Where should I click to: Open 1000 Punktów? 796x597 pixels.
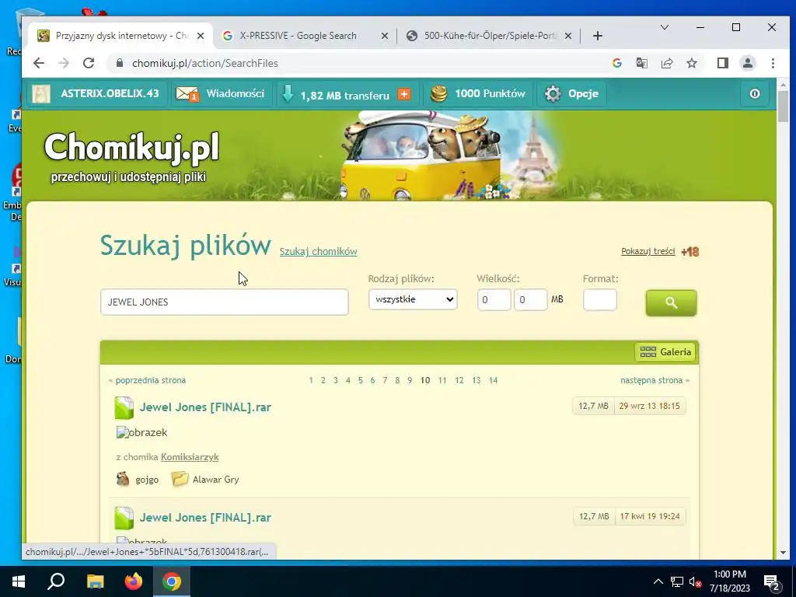[x=490, y=93]
